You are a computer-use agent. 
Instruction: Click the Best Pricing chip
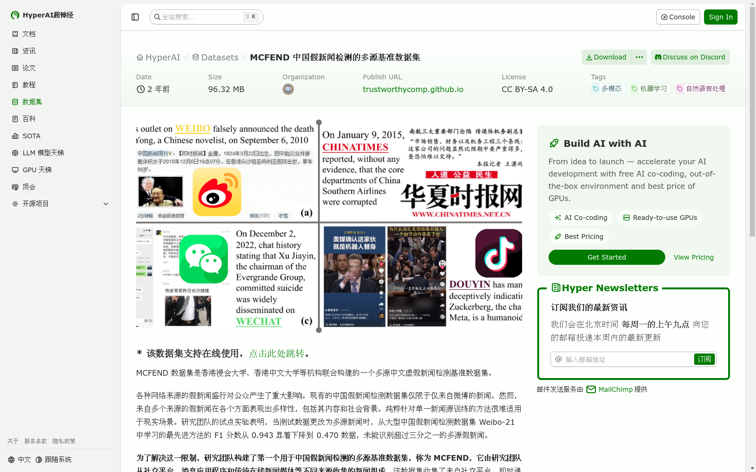(x=579, y=236)
